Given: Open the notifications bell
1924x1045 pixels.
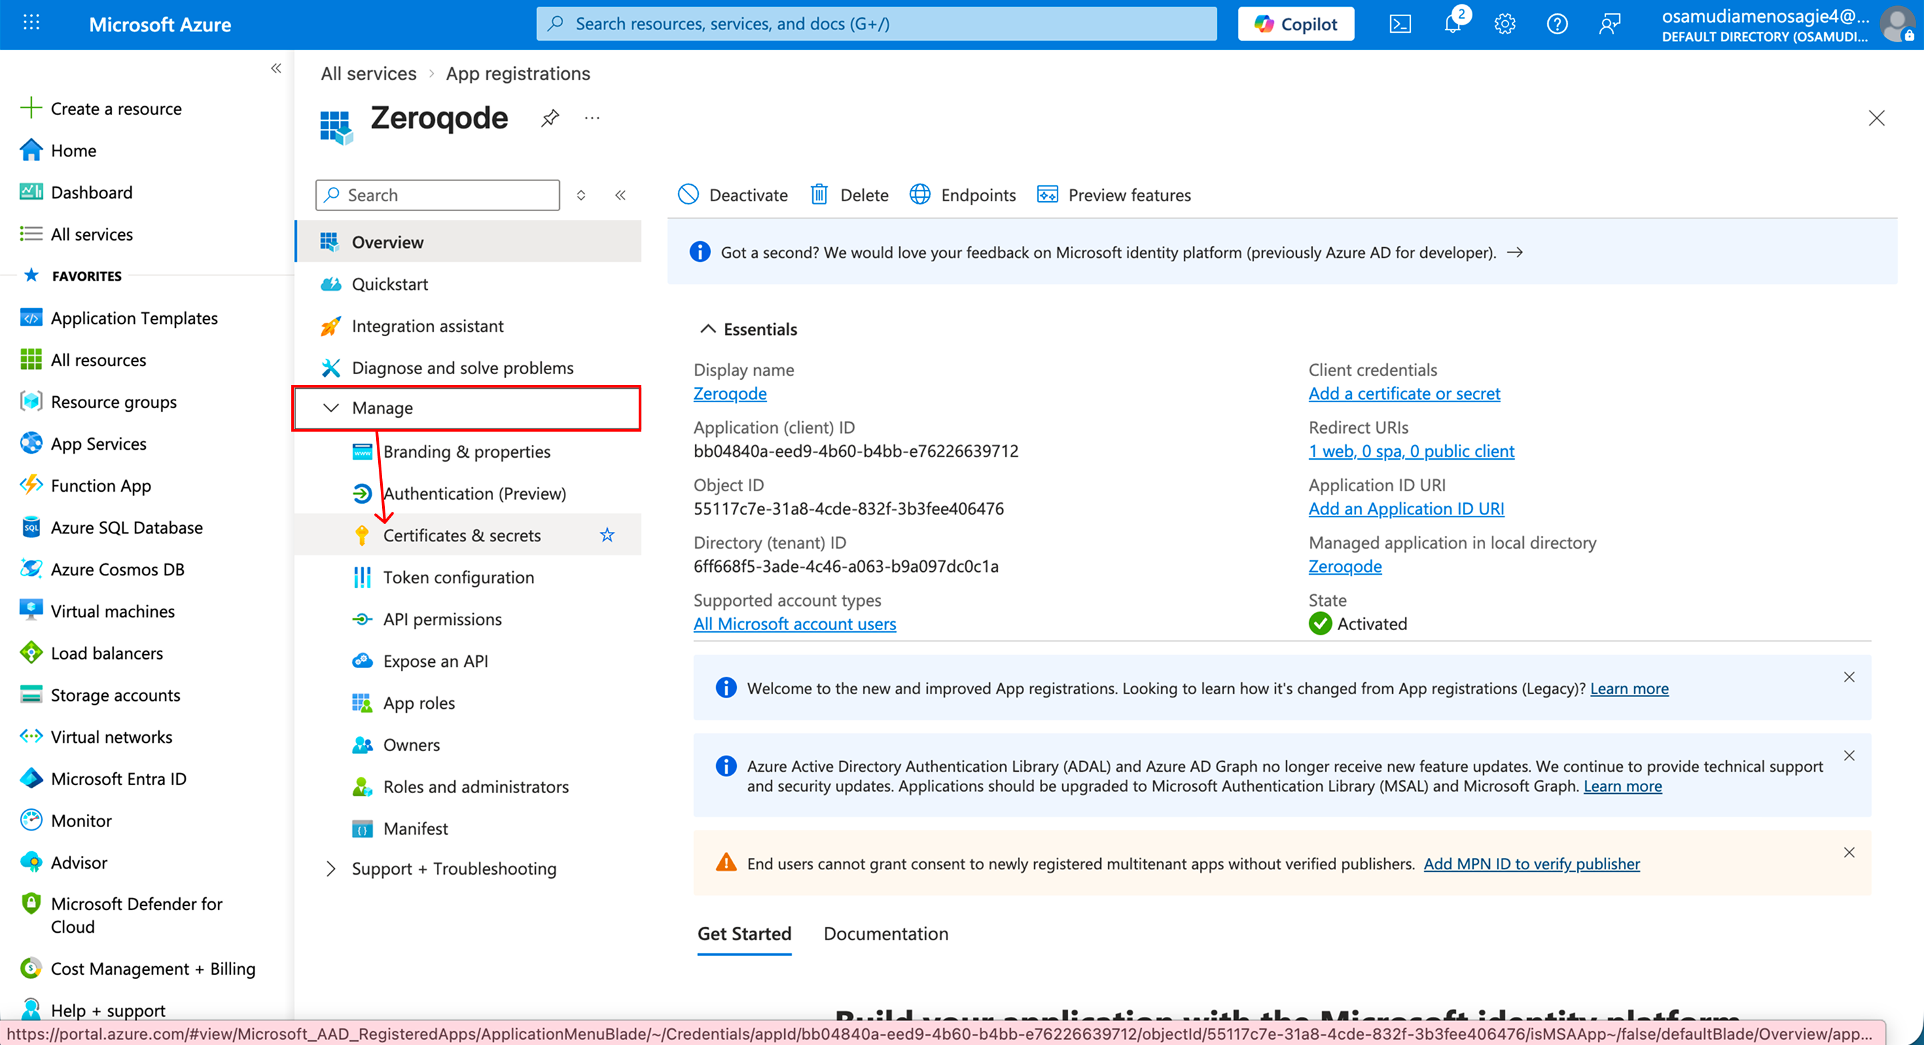Looking at the screenshot, I should pyautogui.click(x=1453, y=24).
